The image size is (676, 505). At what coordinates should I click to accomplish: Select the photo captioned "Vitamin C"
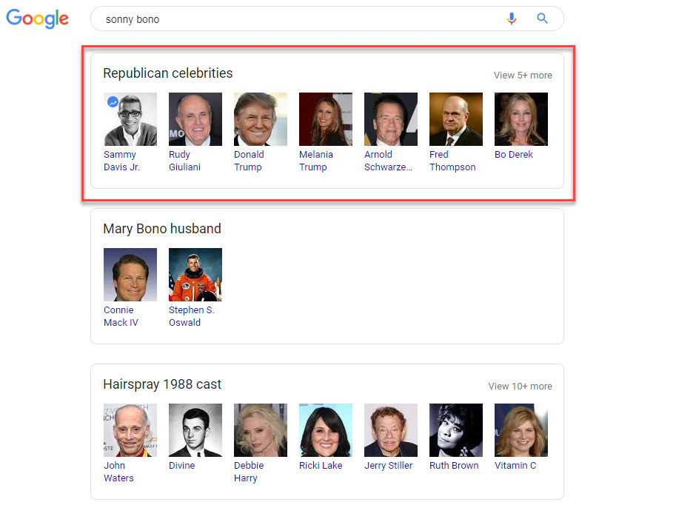pos(521,430)
